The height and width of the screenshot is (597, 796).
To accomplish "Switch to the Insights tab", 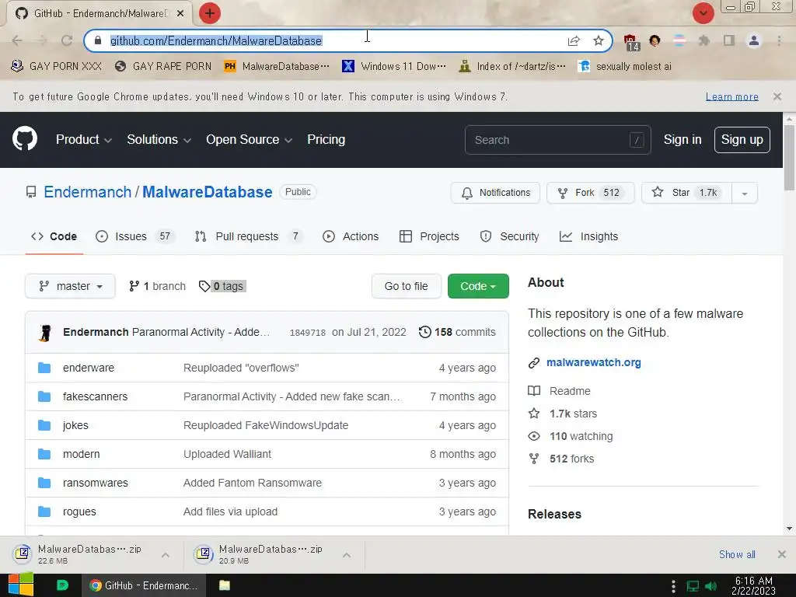I will point(589,236).
